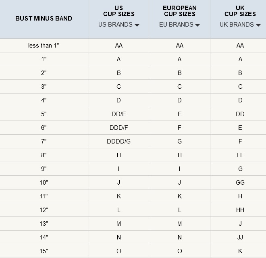Select the GG UK cup size cell

(x=240, y=183)
